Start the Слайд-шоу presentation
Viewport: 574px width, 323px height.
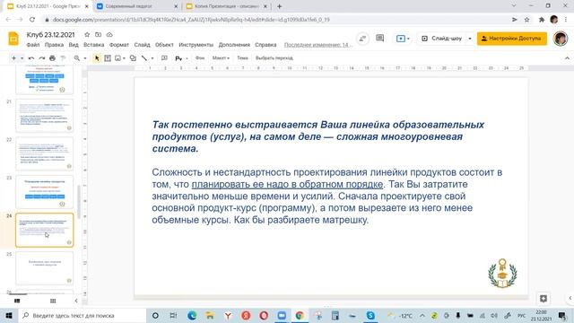pyautogui.click(x=442, y=39)
